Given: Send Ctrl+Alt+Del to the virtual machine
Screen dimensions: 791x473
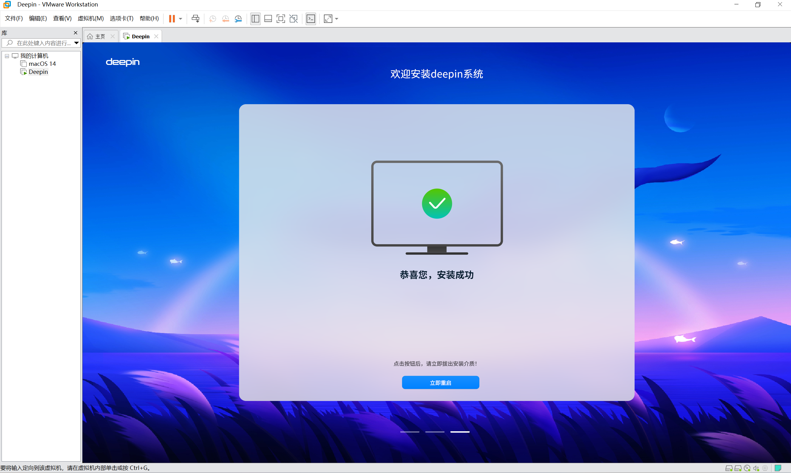Looking at the screenshot, I should tap(195, 19).
